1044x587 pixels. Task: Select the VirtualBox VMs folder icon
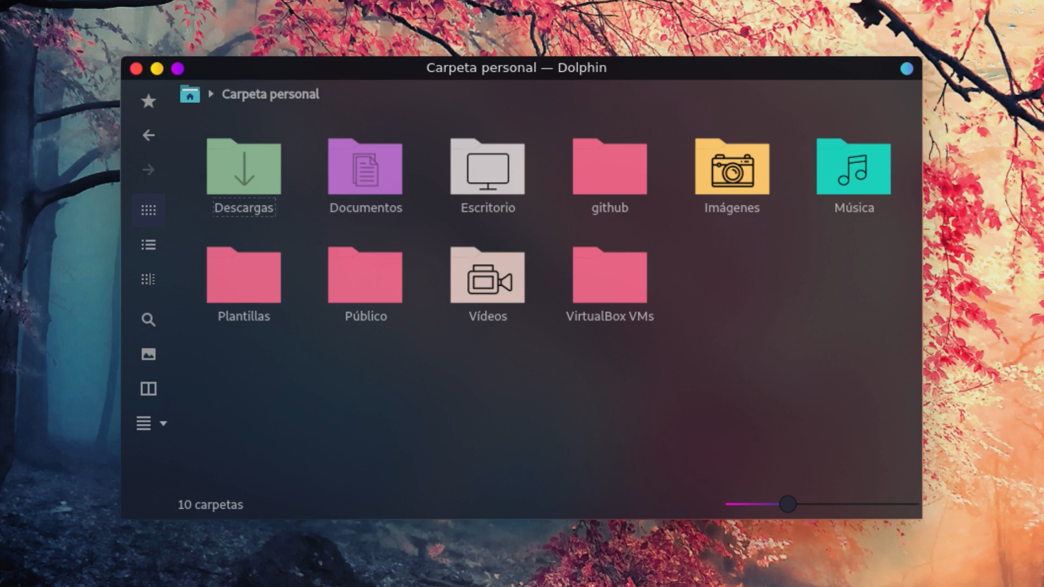coord(610,275)
